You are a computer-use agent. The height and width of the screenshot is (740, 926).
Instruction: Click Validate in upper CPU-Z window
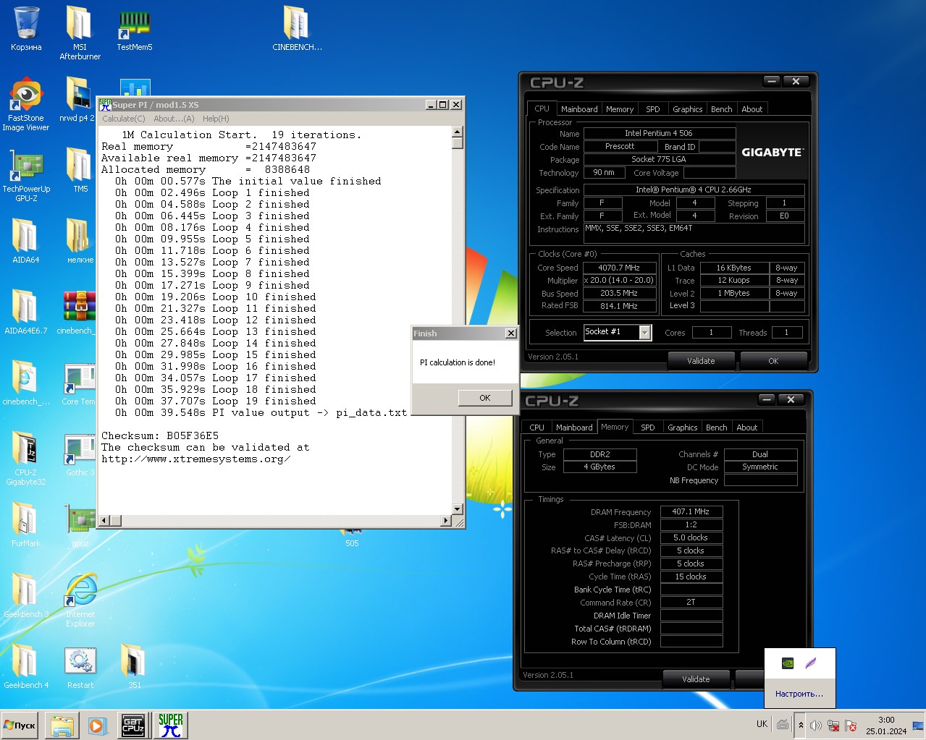[701, 360]
